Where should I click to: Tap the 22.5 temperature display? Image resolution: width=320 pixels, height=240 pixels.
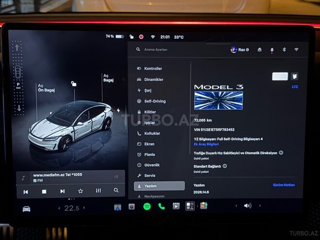click(x=72, y=208)
